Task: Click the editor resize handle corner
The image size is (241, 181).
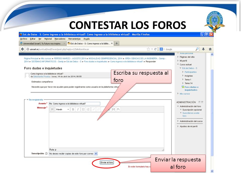Action: [x=163, y=150]
